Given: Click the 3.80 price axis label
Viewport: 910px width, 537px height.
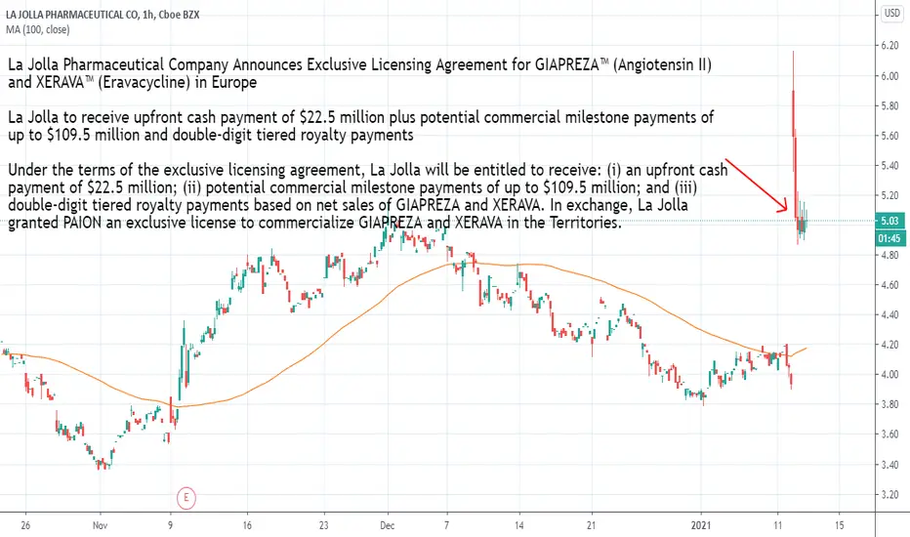Looking at the screenshot, I should pyautogui.click(x=889, y=404).
